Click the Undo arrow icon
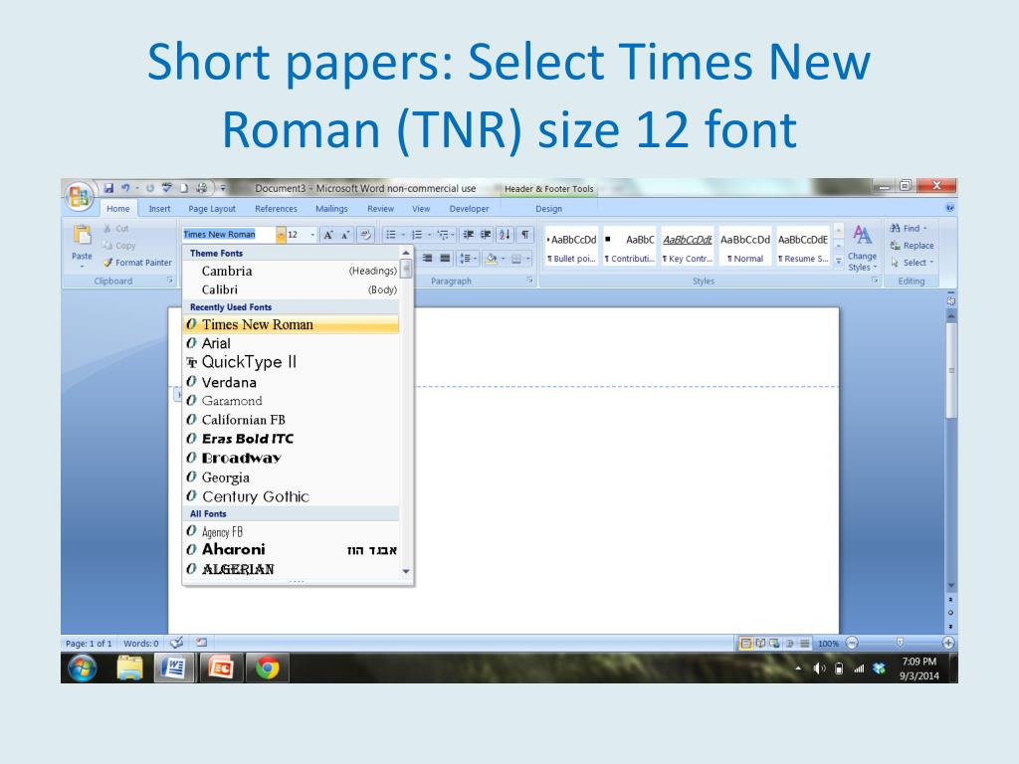The width and height of the screenshot is (1019, 764). [125, 188]
